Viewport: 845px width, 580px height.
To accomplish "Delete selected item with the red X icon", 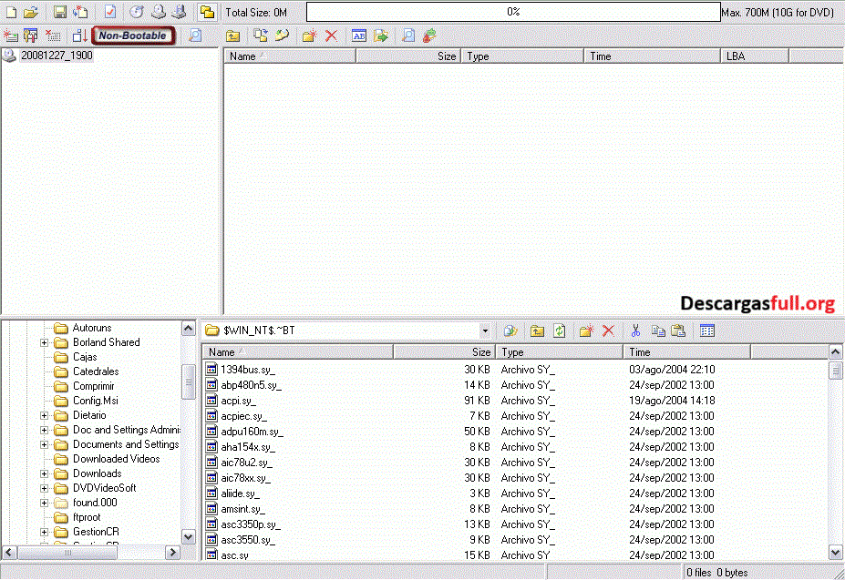I will click(x=329, y=36).
